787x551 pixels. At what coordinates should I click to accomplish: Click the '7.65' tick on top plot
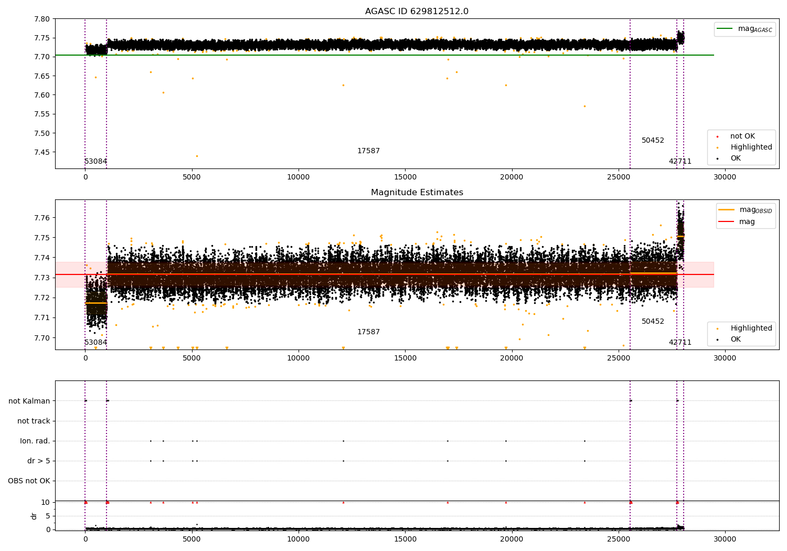coord(42,76)
